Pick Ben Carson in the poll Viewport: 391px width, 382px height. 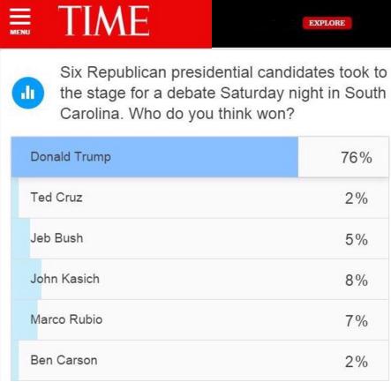[x=200, y=361]
